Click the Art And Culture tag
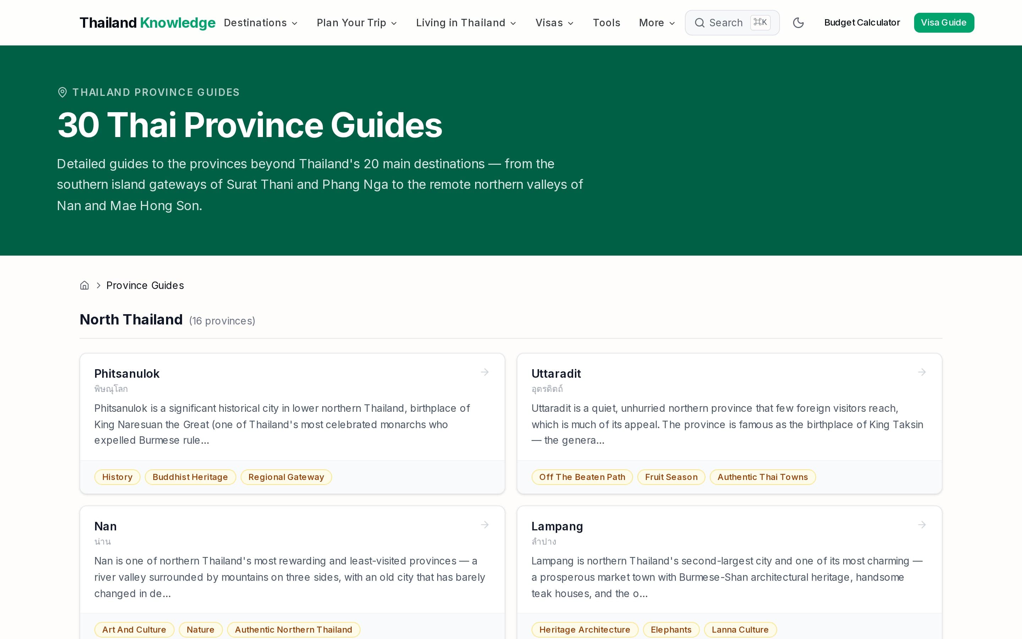 tap(134, 630)
